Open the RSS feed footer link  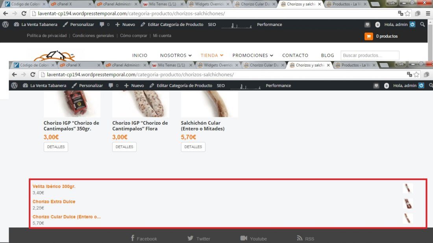(x=305, y=238)
